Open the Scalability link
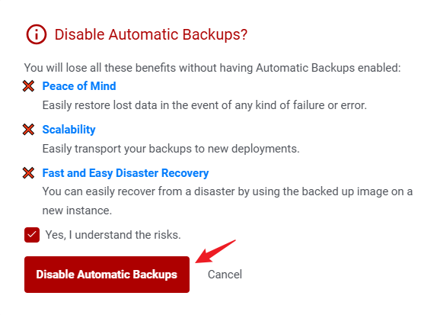The height and width of the screenshot is (315, 437). (69, 130)
